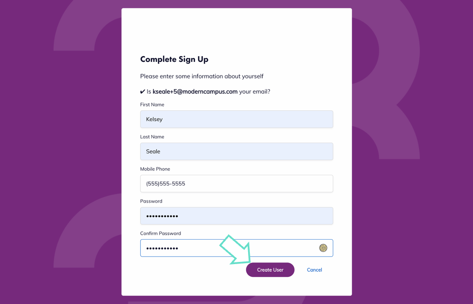Screen dimensions: 473x304
Task: Click the "Confirm Password" label text
Action: pyautogui.click(x=160, y=234)
